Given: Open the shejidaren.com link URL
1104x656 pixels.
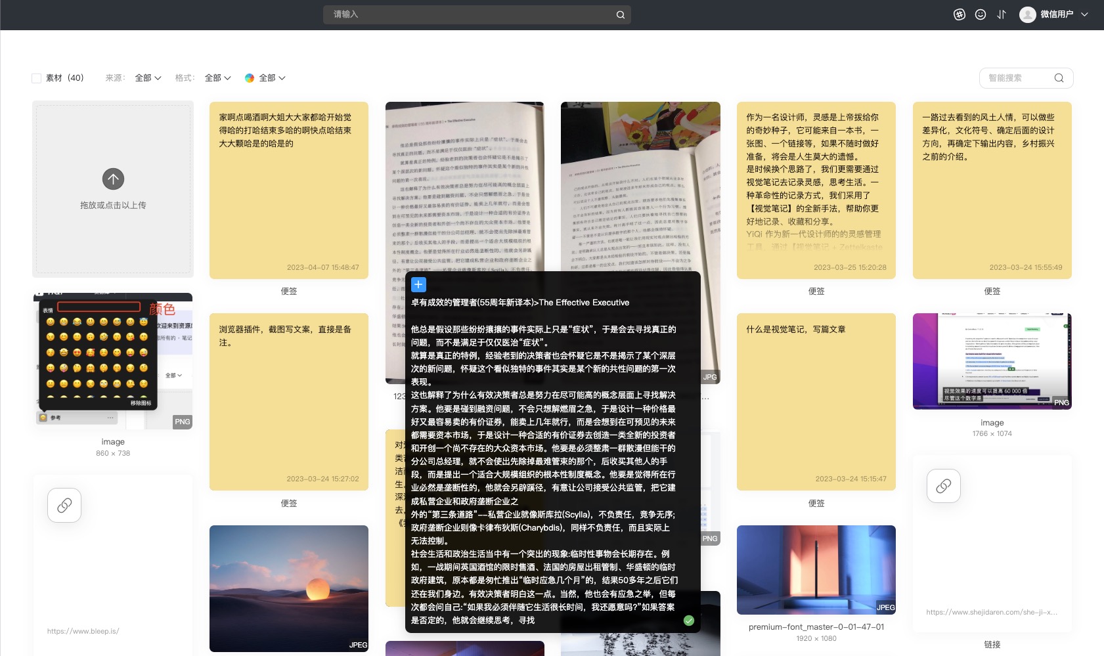Looking at the screenshot, I should click(x=992, y=612).
